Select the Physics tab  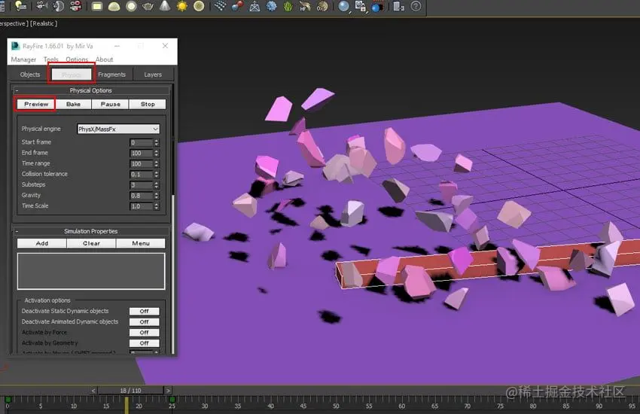click(x=72, y=75)
